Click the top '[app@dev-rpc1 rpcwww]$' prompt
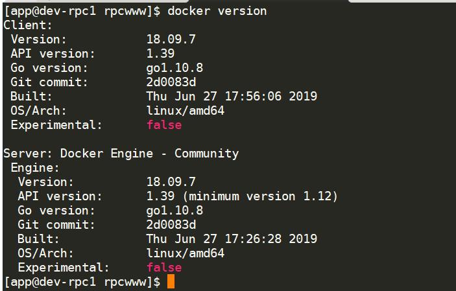The image size is (456, 291). (82, 11)
